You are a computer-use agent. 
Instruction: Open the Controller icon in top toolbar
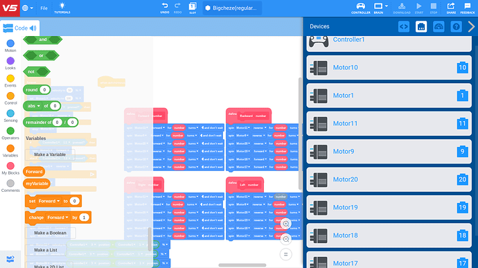(x=361, y=6)
